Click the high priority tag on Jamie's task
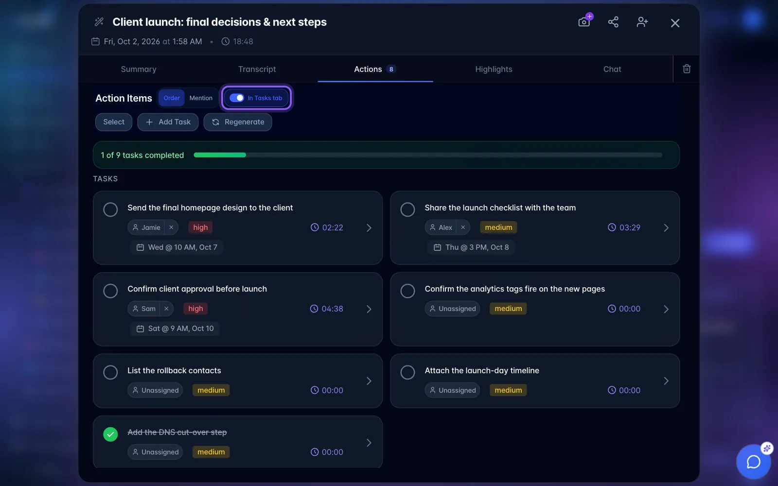The width and height of the screenshot is (778, 486). click(x=200, y=227)
